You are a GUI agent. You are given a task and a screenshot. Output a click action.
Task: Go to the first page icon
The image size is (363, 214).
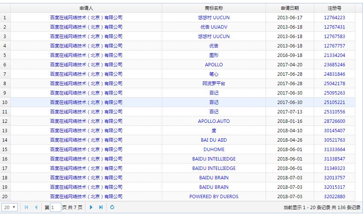[x=26, y=207]
